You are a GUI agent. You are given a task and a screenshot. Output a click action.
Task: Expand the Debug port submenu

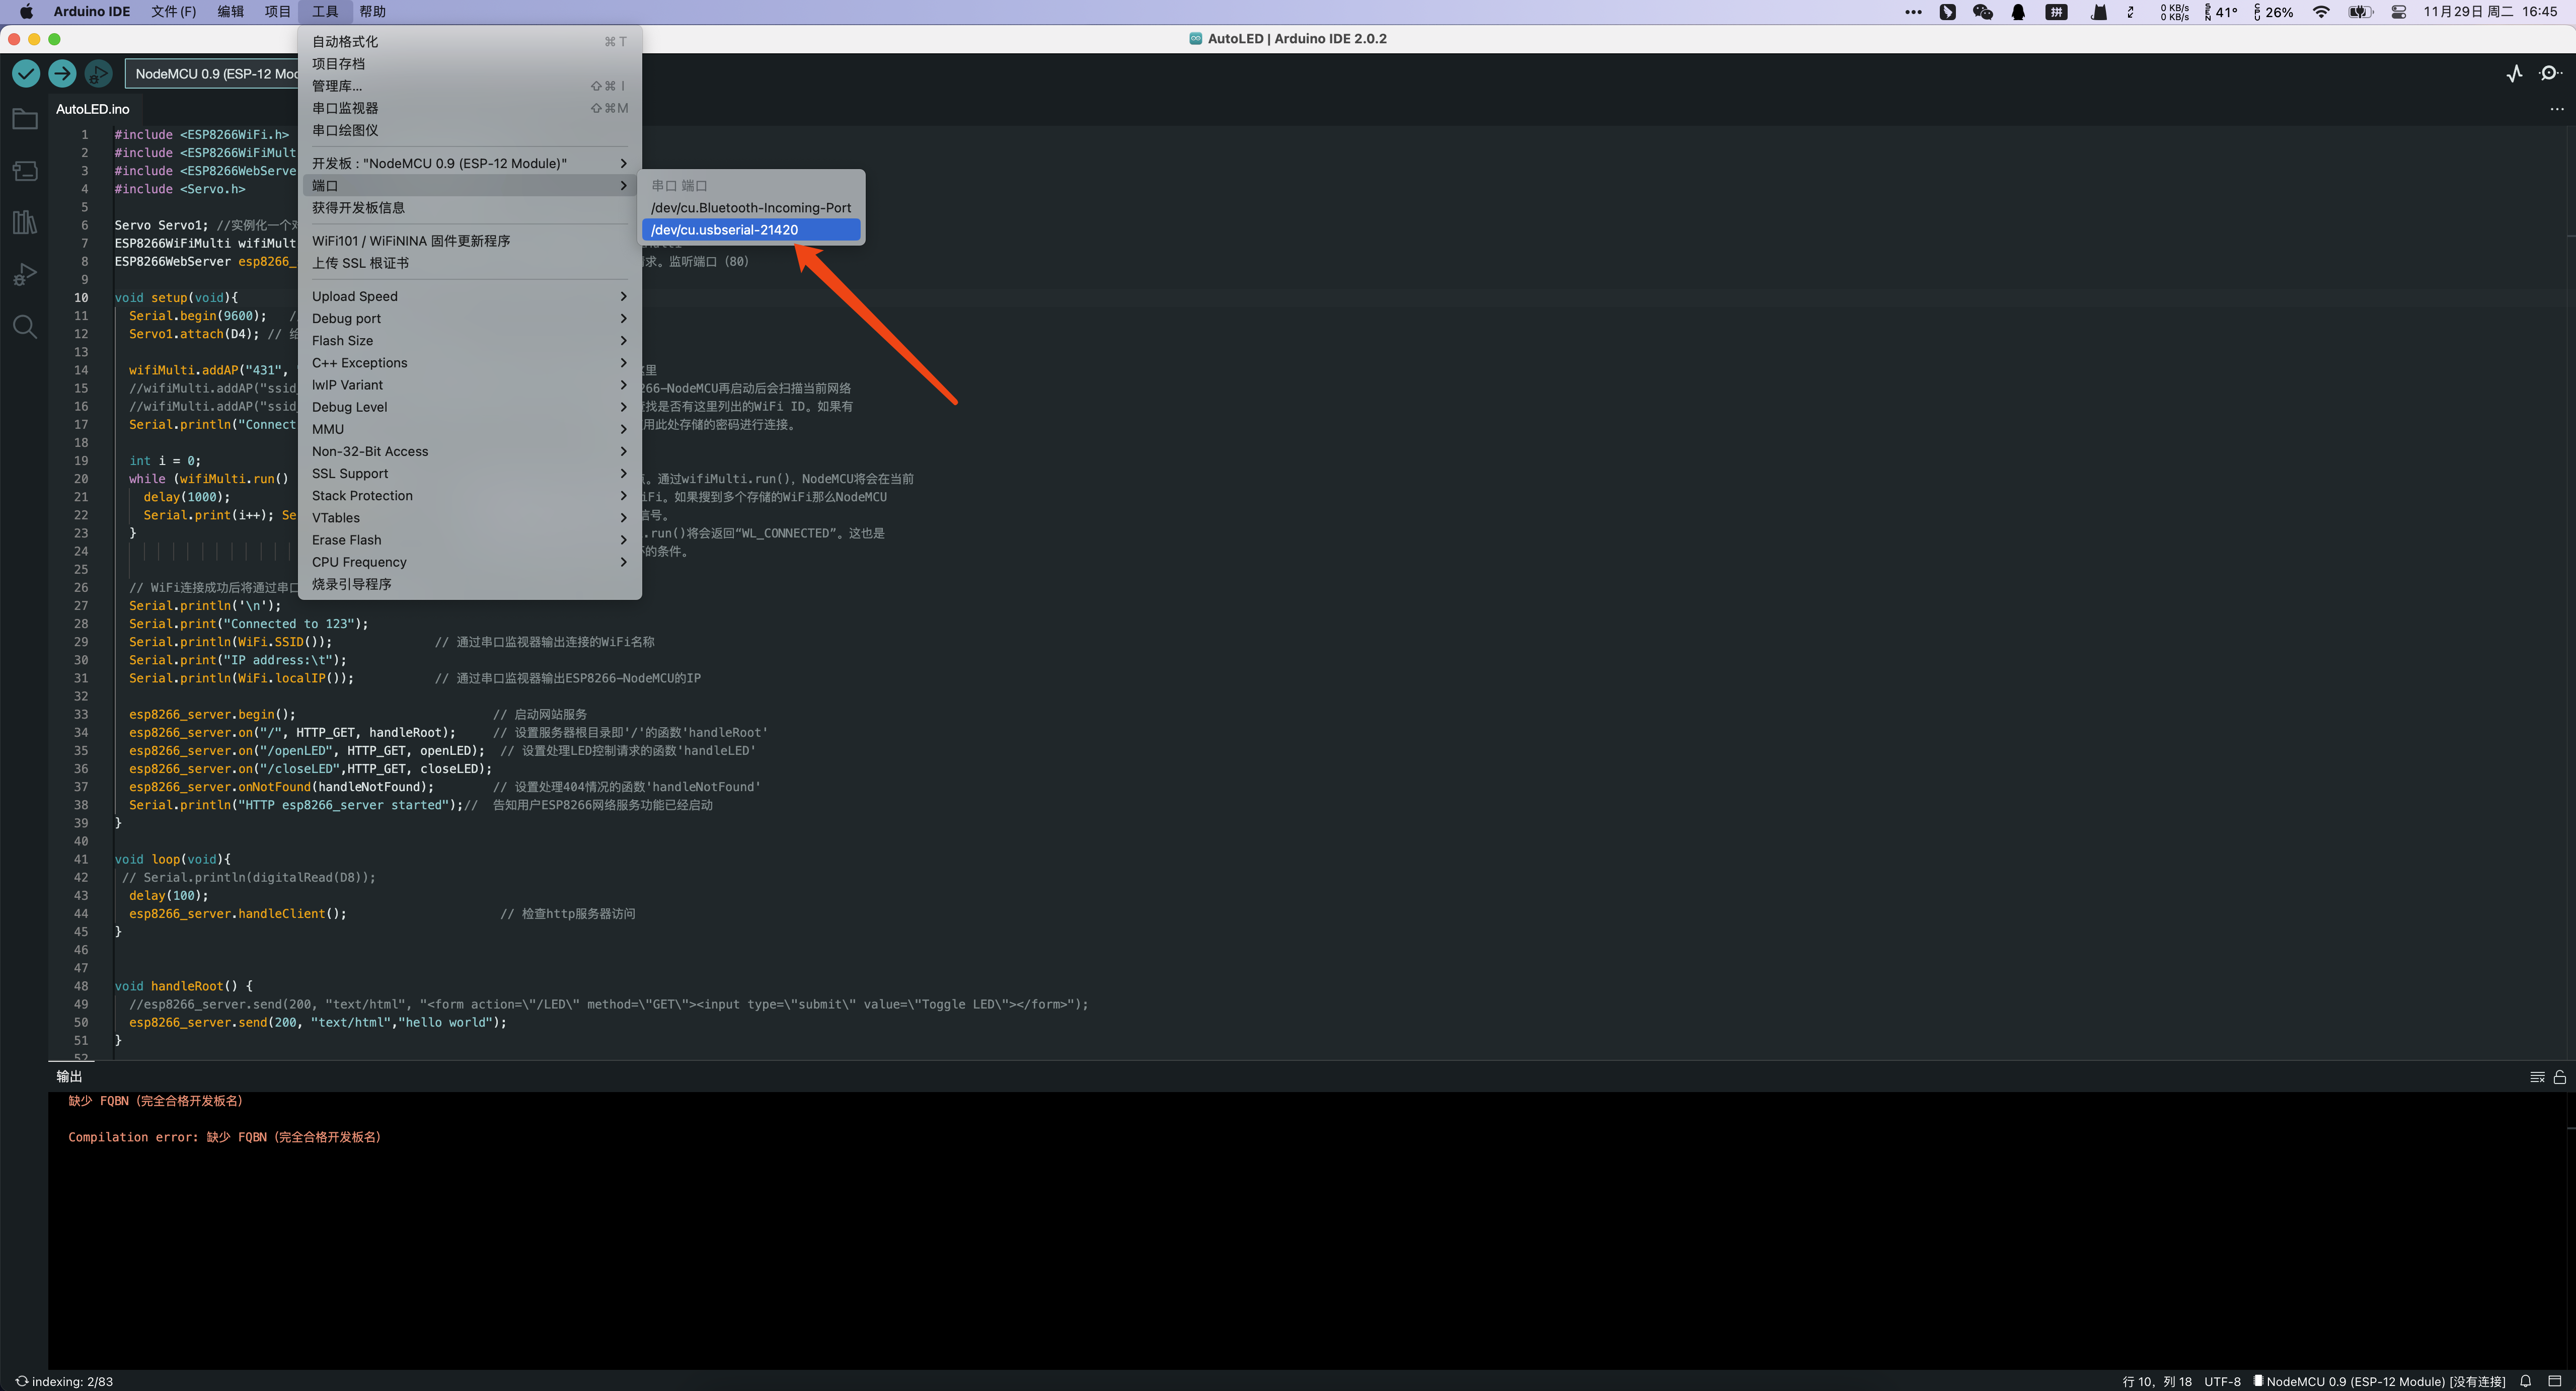[470, 318]
